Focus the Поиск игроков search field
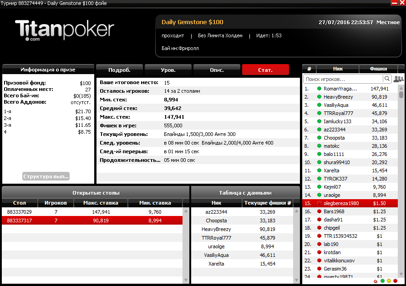Viewport: 406px width, 286px height. click(343, 79)
